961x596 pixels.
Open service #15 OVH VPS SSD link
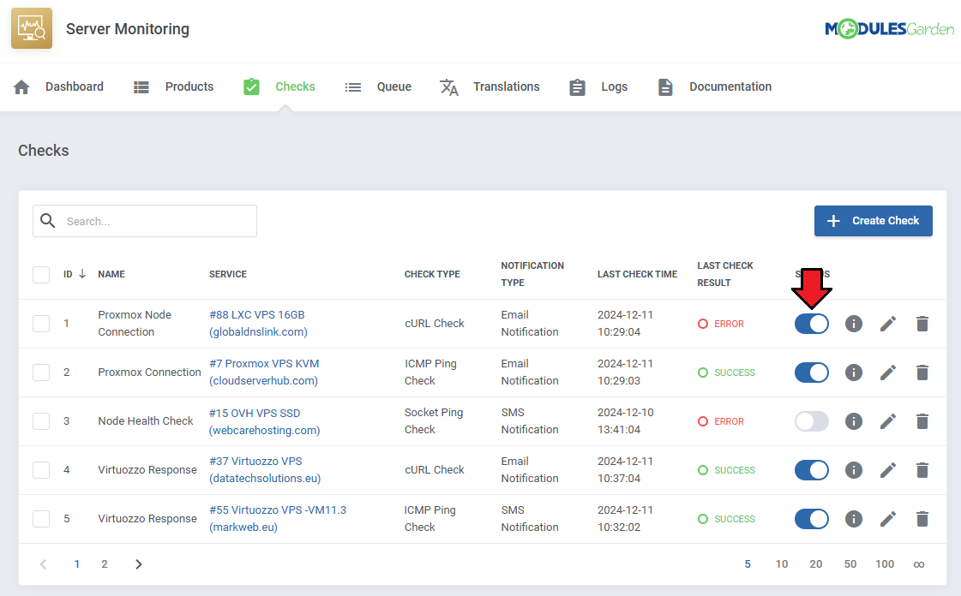pos(265,421)
